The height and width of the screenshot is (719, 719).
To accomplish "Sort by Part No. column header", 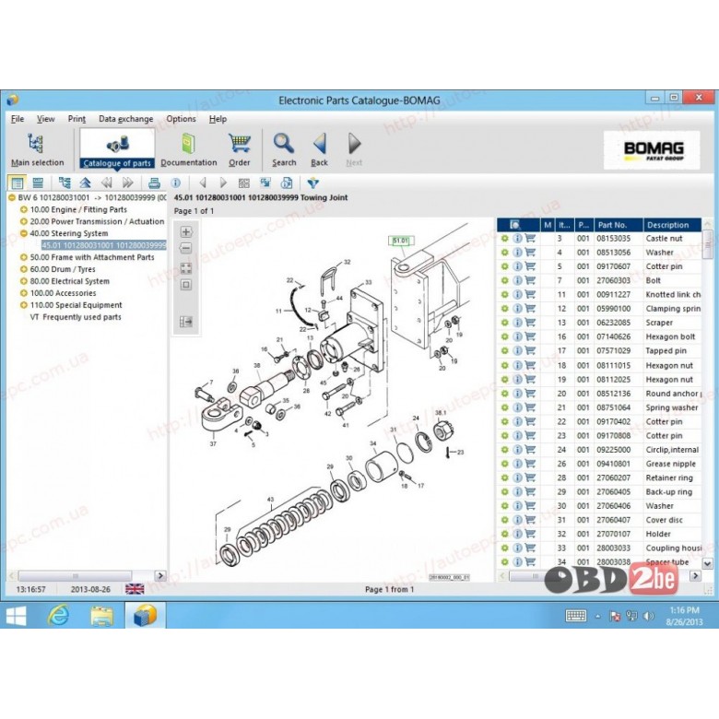I will (x=619, y=225).
